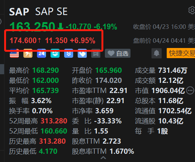The image size is (195, 162).
Task: Click the 市盈率TTM value 22.91
Action: [x=118, y=90]
